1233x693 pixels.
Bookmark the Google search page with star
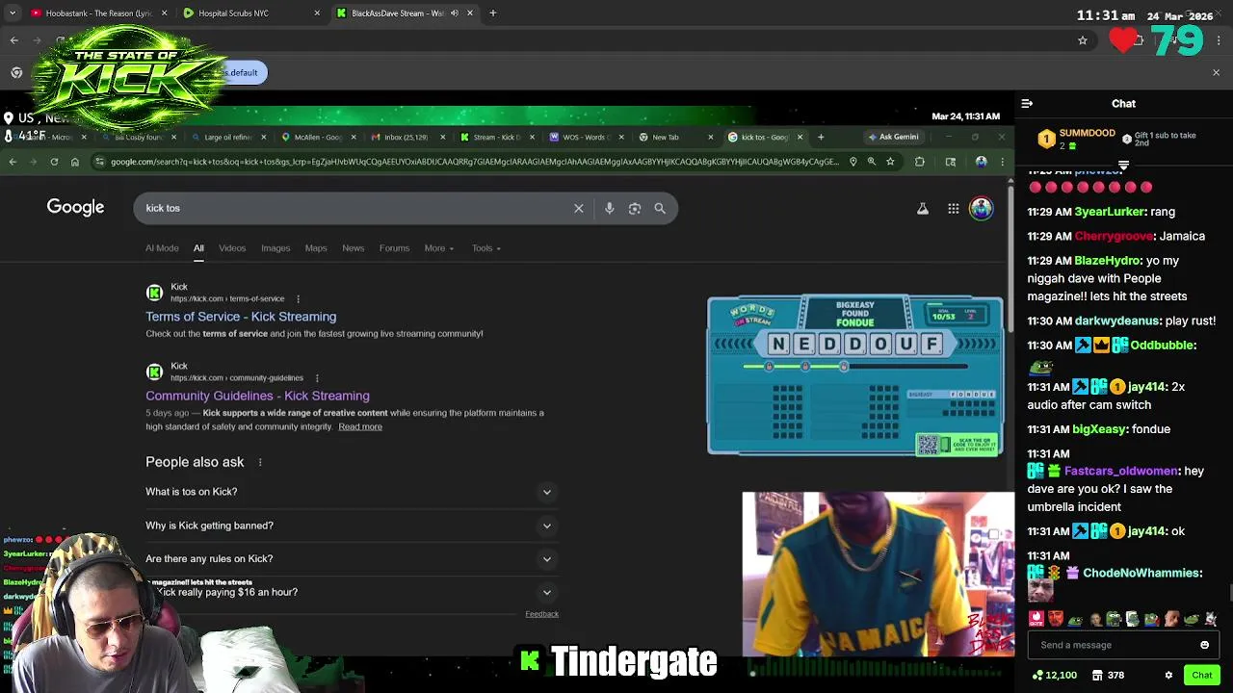(x=890, y=162)
